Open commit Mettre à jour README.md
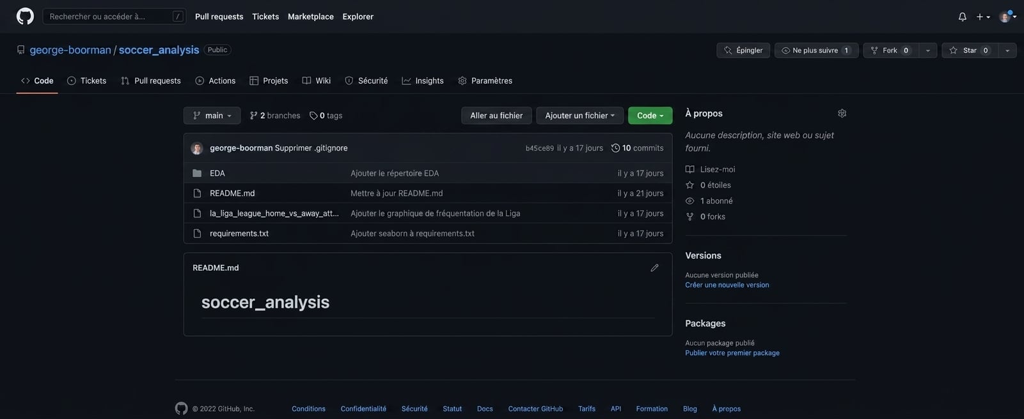This screenshot has width=1024, height=419. tap(397, 193)
